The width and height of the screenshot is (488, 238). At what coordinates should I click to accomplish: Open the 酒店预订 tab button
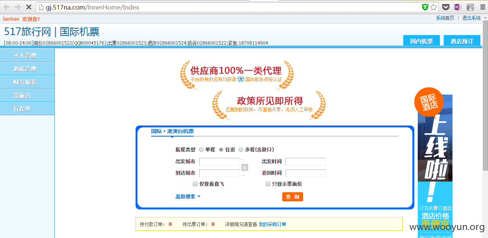(462, 41)
